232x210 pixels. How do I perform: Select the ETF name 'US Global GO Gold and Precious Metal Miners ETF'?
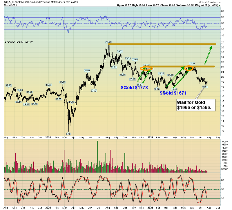[x=42, y=2]
